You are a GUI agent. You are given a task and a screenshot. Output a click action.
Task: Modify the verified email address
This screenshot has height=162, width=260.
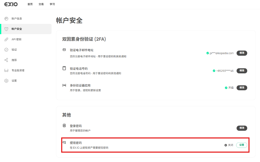pos(242,53)
